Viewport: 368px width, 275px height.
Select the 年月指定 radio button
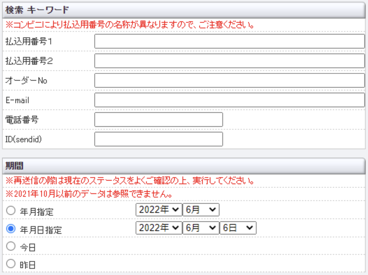11,211
